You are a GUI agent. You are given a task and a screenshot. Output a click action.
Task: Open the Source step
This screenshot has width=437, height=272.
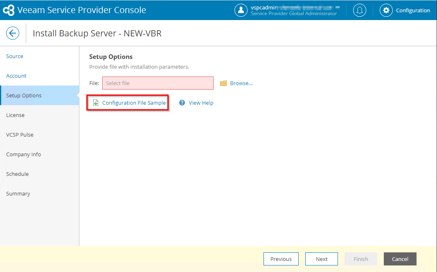(40, 56)
